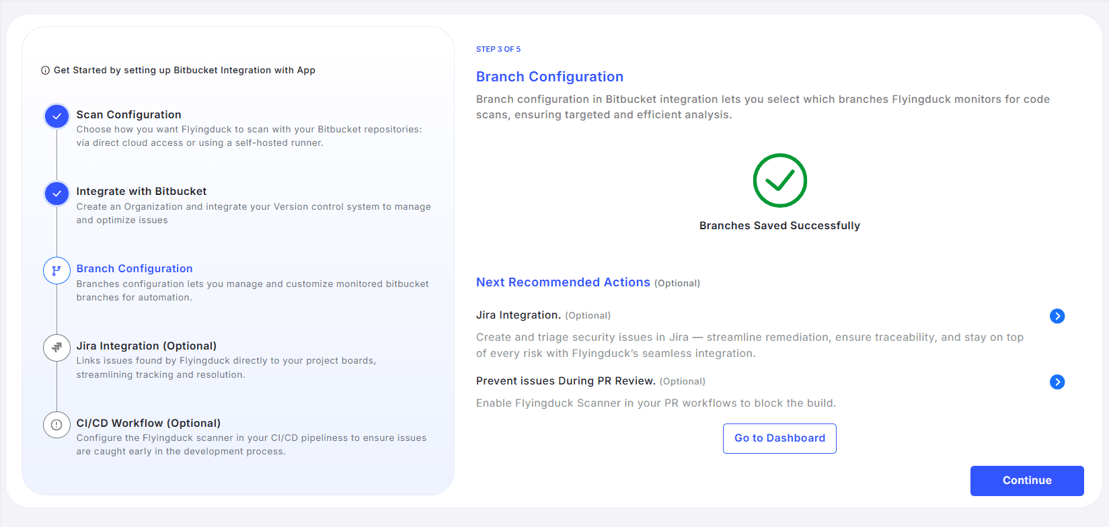Click the Next Recommended Actions heading

563,282
